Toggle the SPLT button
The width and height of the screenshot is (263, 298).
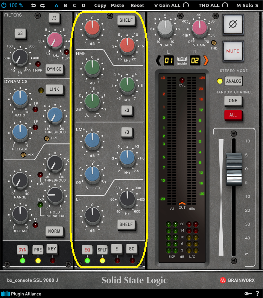[x=102, y=250]
